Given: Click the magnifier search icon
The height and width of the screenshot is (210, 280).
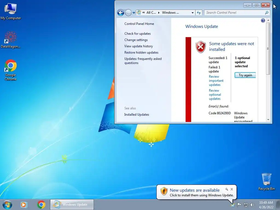Looking at the screenshot, I should [x=267, y=13].
